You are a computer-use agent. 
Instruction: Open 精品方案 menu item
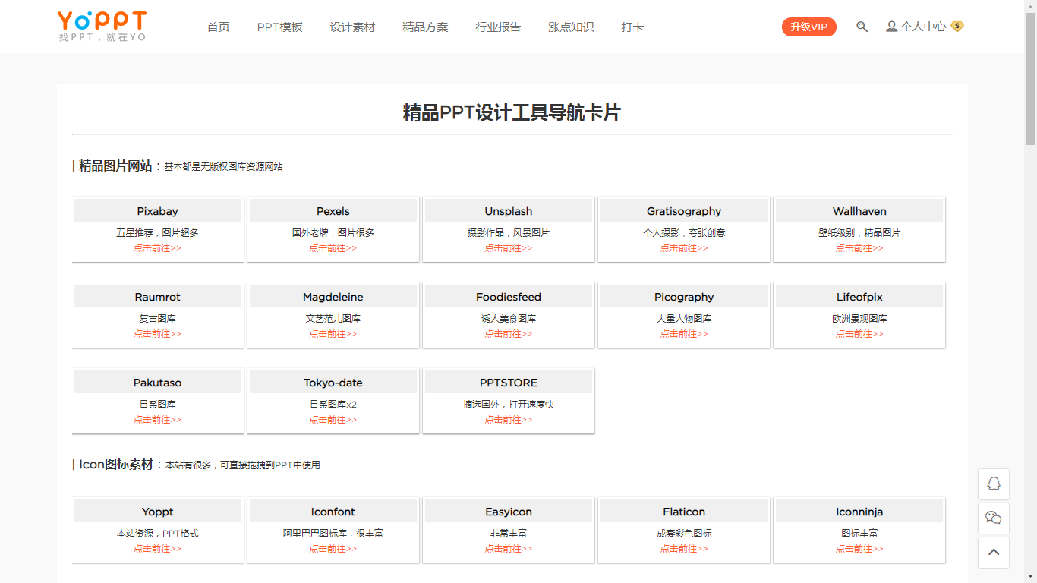pyautogui.click(x=425, y=27)
